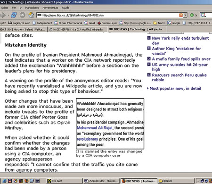Subscribe via the orange RSS feed icon
Viewport: 212px width, 184px height.
click(x=181, y=15)
